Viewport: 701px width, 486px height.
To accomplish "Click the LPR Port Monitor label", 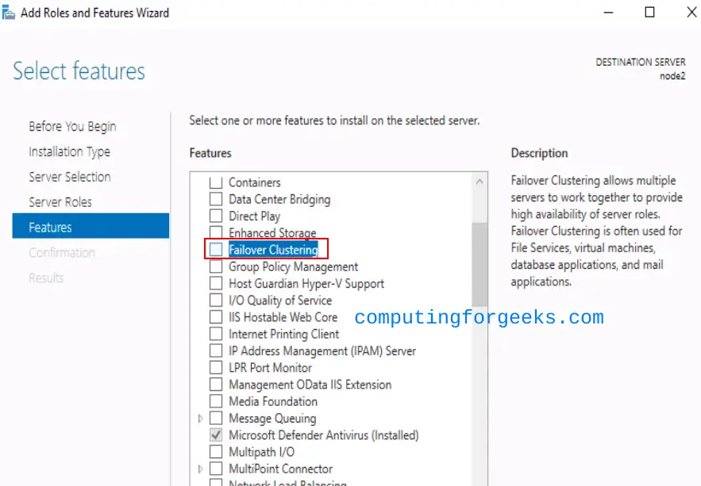I will pos(271,368).
